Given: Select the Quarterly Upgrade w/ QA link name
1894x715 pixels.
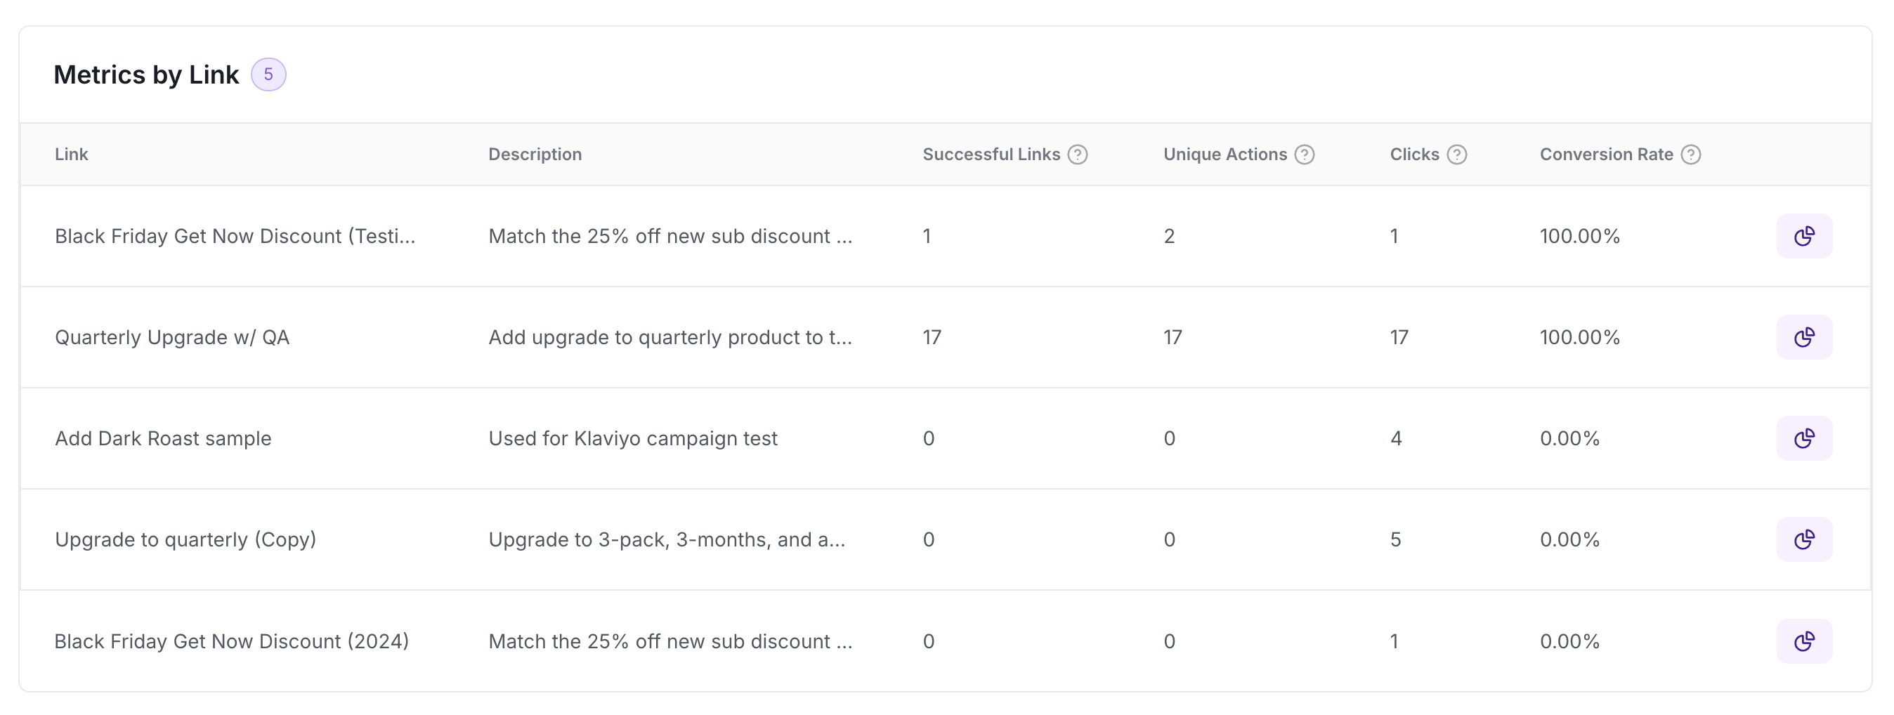Looking at the screenshot, I should coord(172,337).
